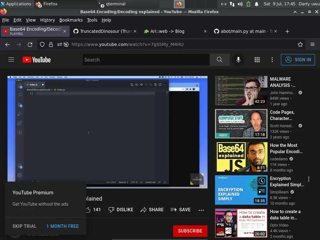Switch to the abot/main.py GitHub tab
Image resolution: width=320 pixels, height=240 pixels.
point(246,31)
